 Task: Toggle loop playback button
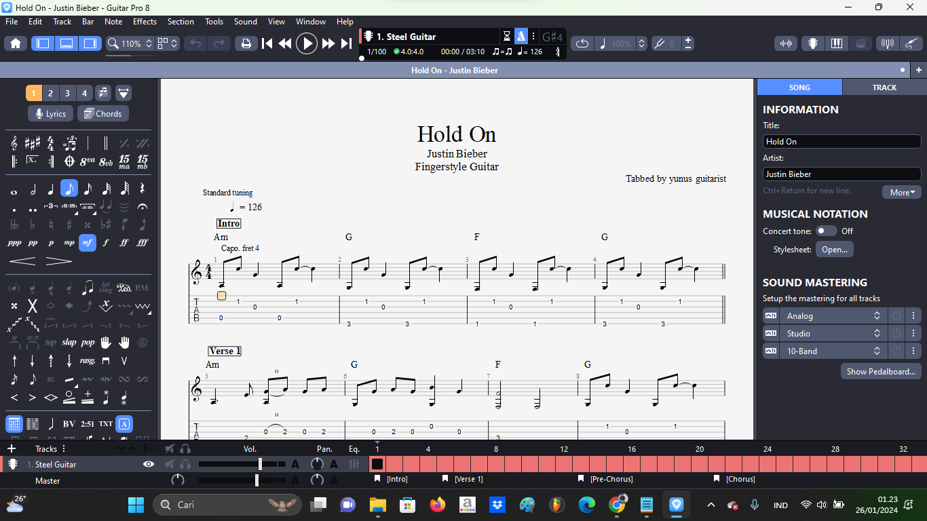(582, 43)
